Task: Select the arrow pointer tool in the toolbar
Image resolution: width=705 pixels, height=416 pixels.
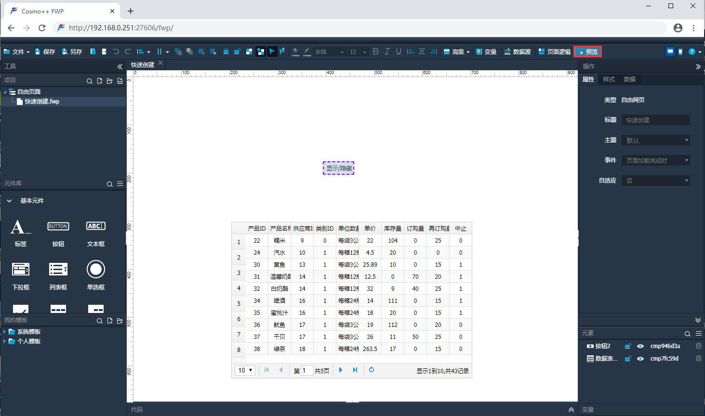Action: point(272,52)
